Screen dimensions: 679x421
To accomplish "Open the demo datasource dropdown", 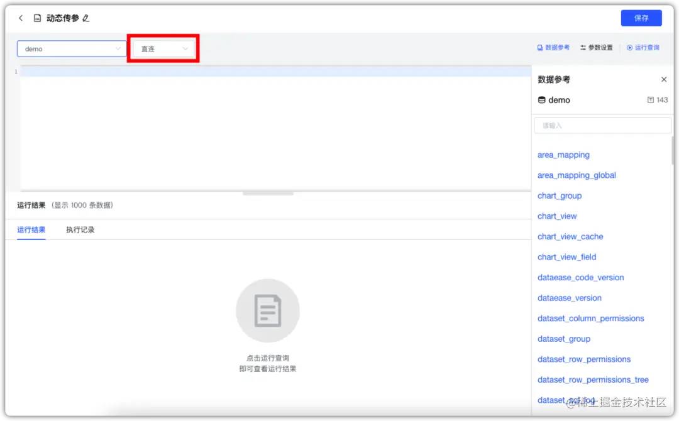I will pyautogui.click(x=72, y=49).
